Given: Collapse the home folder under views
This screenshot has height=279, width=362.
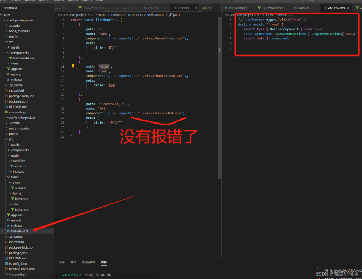Looking at the screenshot, I should [x=10, y=193].
